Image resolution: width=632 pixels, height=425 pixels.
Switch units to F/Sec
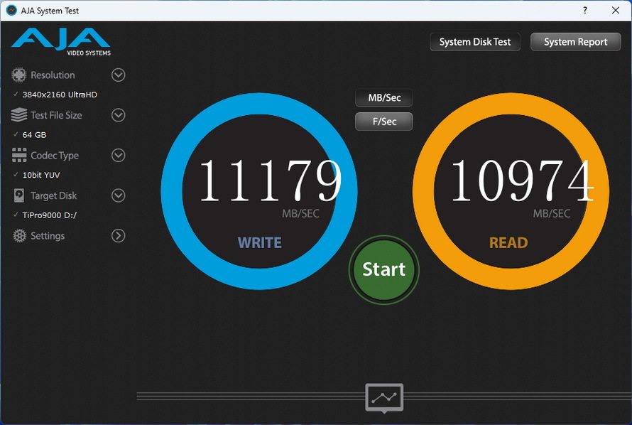pyautogui.click(x=384, y=122)
